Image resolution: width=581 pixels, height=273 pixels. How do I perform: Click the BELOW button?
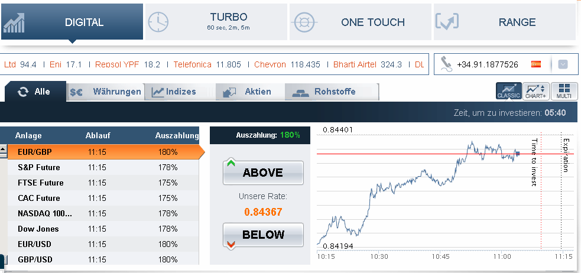(263, 235)
